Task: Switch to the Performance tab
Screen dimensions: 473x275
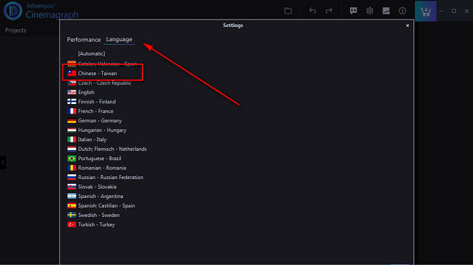Action: [x=84, y=39]
